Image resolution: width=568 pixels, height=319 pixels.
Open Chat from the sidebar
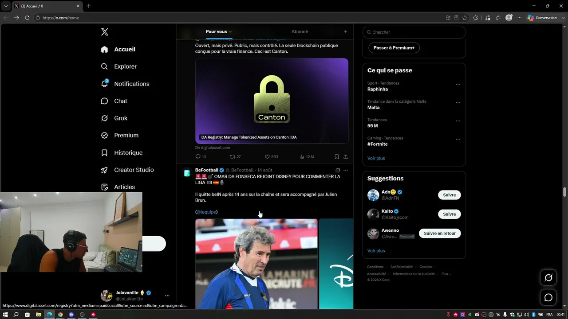[114, 101]
